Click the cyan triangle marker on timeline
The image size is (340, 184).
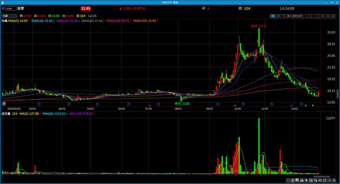[306, 106]
